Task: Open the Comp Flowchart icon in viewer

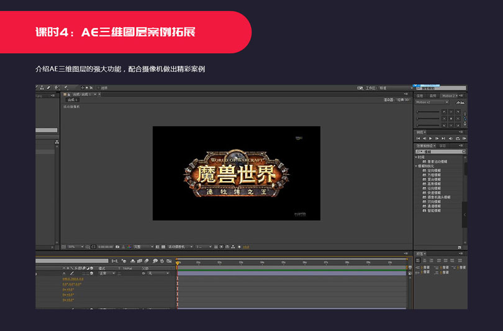Action: [x=233, y=247]
